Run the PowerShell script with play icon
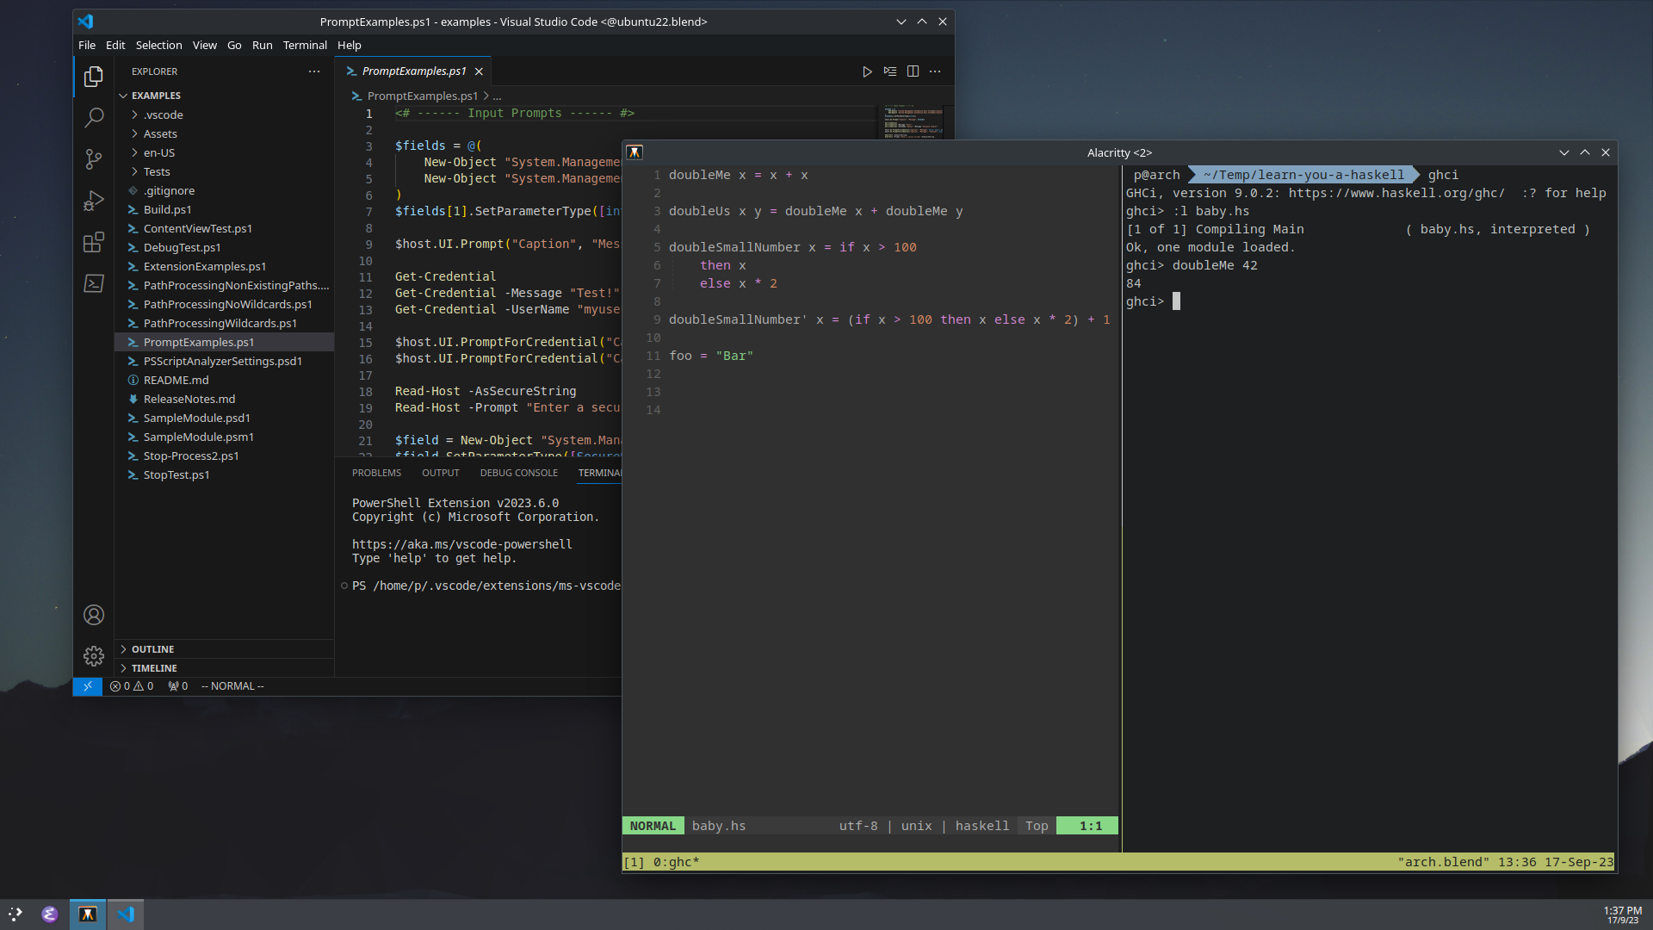This screenshot has width=1653, height=930. pyautogui.click(x=867, y=71)
